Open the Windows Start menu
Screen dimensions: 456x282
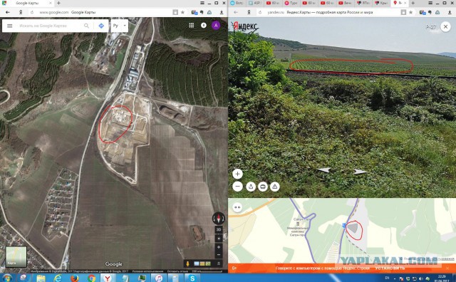point(7,278)
